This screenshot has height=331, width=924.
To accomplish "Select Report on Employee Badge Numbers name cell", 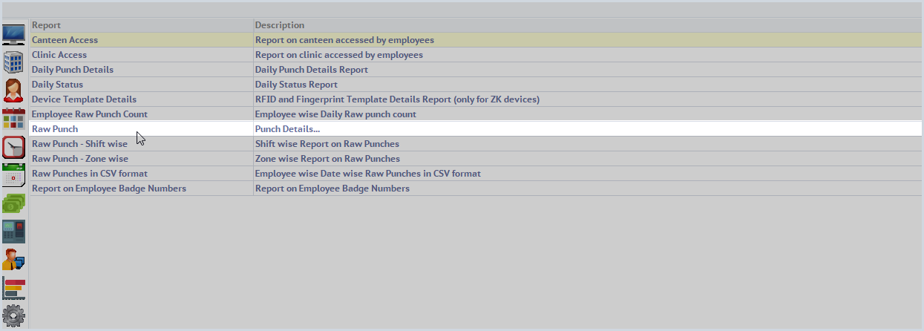I will pyautogui.click(x=142, y=189).
